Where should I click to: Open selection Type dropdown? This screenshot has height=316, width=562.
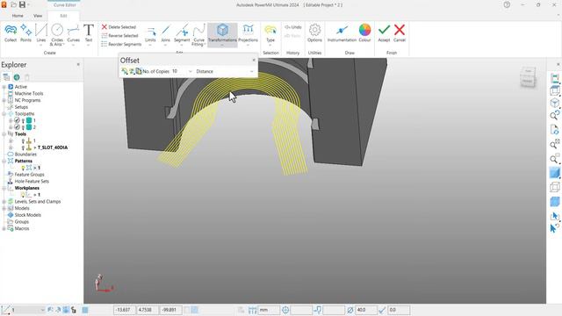(x=270, y=35)
